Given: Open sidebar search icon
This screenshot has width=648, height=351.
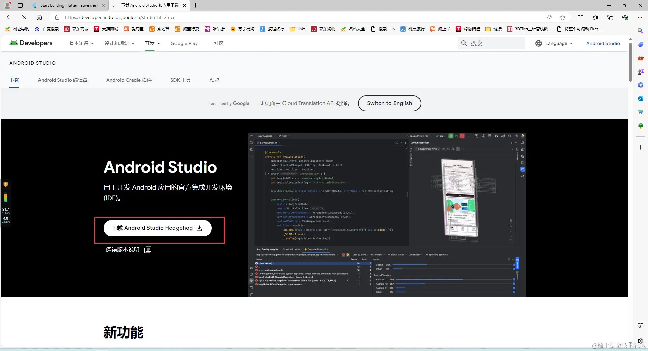Looking at the screenshot, I should pos(640,31).
